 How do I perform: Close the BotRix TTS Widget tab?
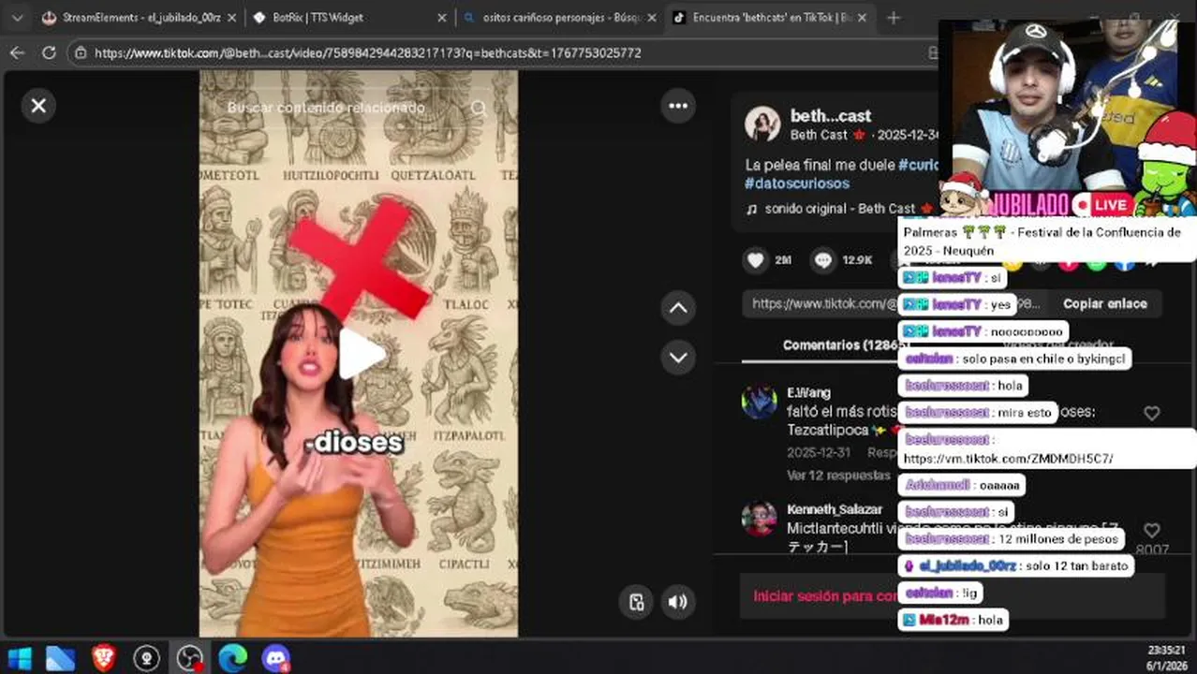[x=442, y=18]
